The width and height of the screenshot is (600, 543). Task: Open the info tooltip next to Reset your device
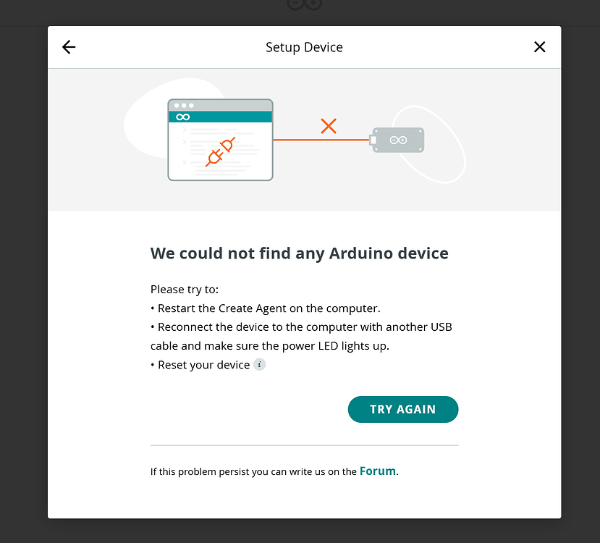(x=259, y=365)
